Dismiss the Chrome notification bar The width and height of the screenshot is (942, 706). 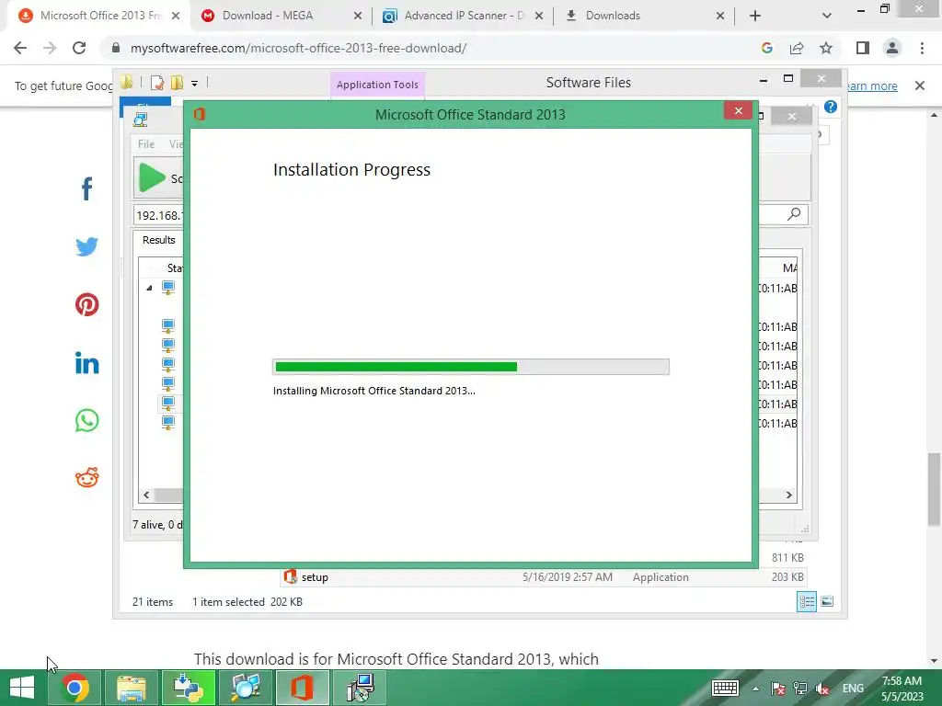coord(920,85)
